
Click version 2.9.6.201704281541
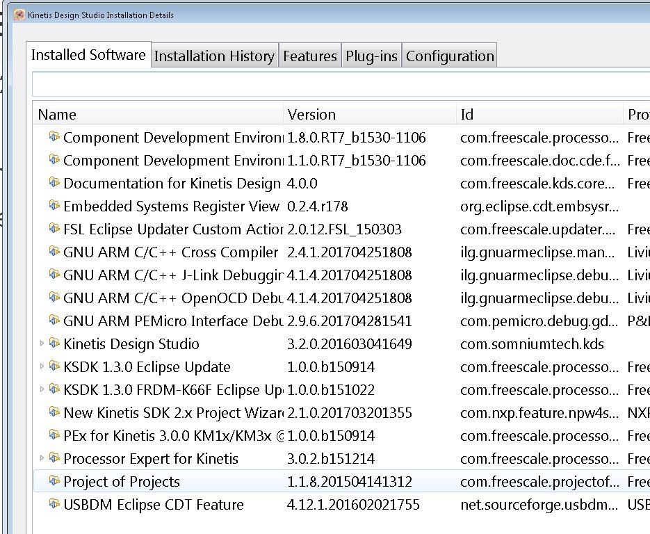point(350,321)
